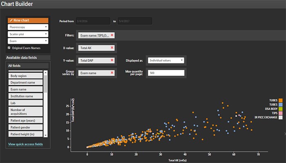Select the Patient gender data field

click(x=25, y=127)
